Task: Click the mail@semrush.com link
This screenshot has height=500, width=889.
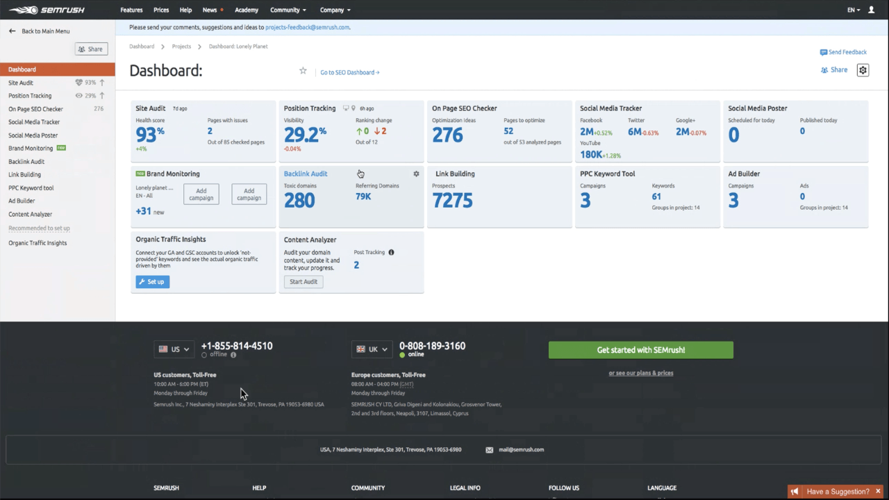Action: click(521, 450)
